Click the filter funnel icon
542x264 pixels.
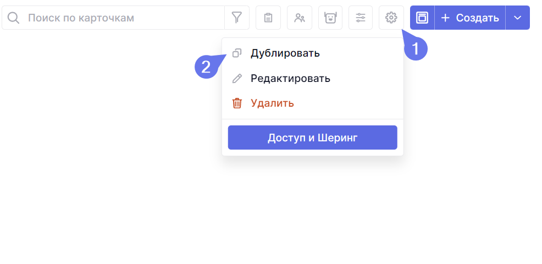pyautogui.click(x=237, y=18)
